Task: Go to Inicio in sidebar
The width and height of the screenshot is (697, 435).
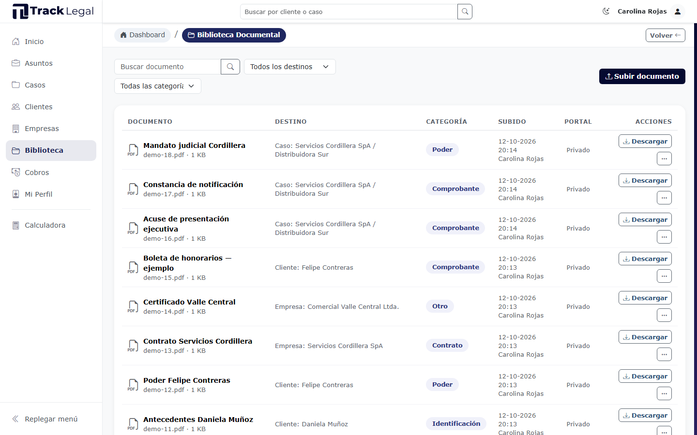Action: pos(51,42)
